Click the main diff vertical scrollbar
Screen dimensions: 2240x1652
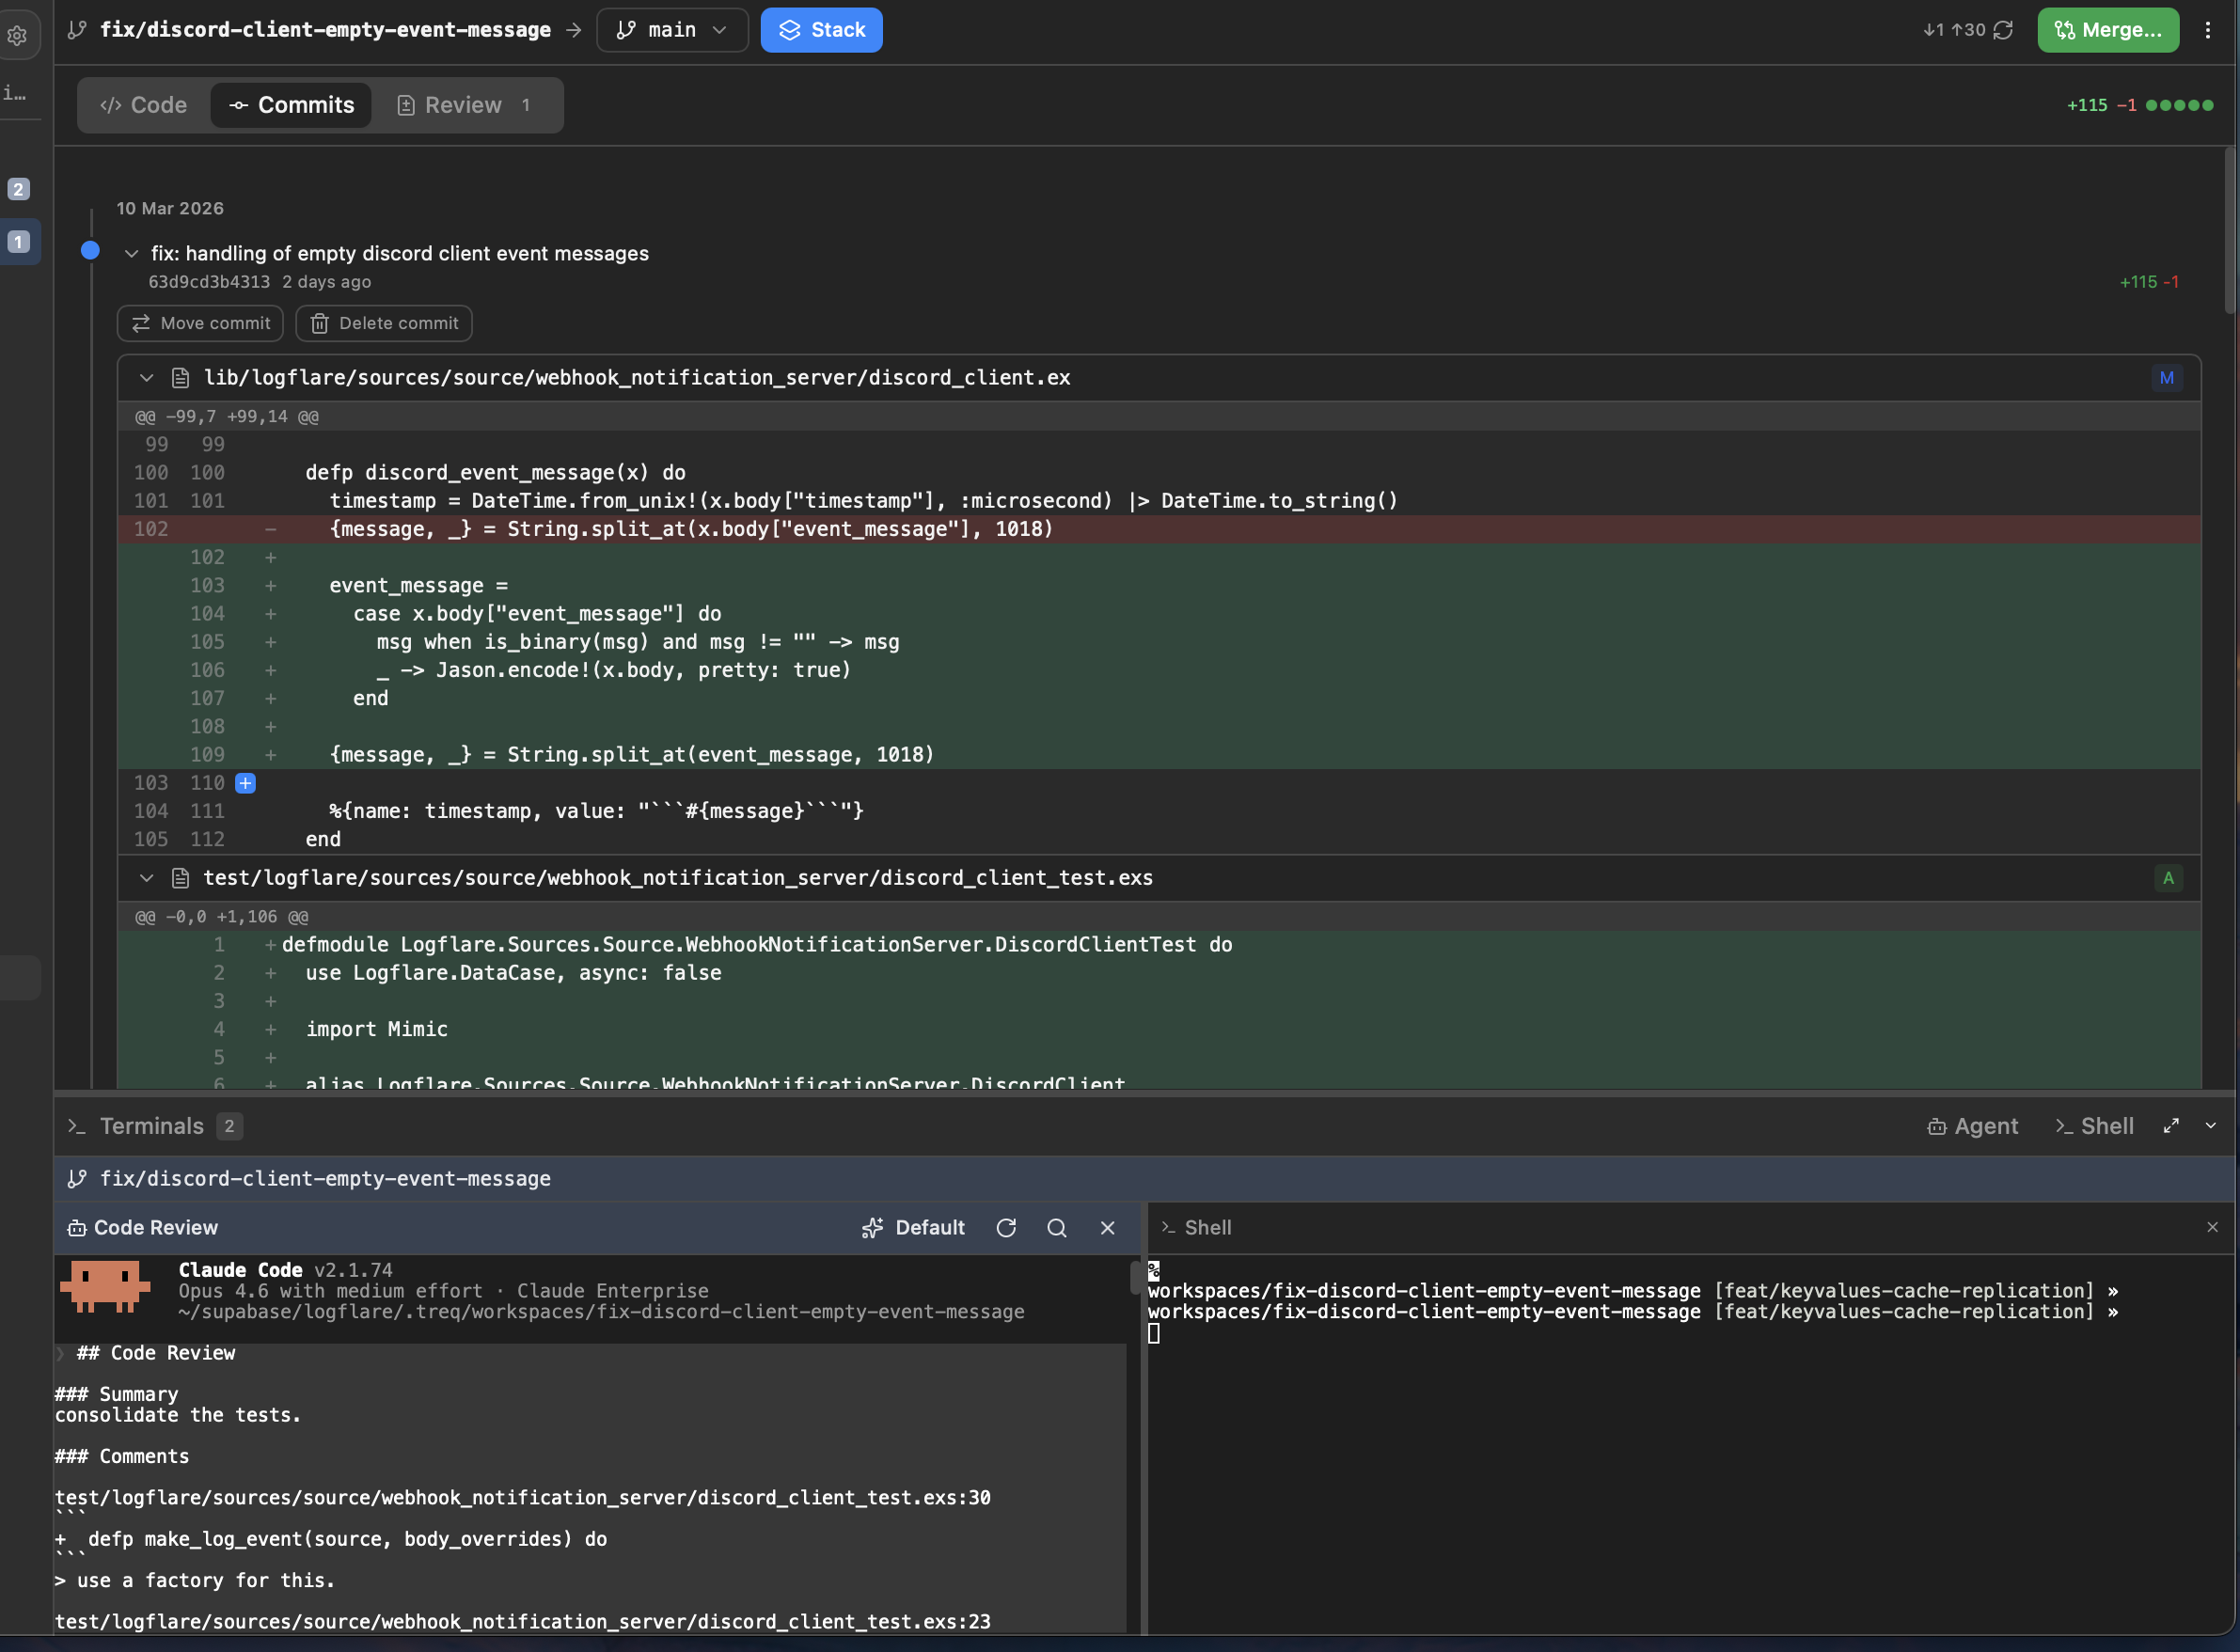pos(2229,232)
